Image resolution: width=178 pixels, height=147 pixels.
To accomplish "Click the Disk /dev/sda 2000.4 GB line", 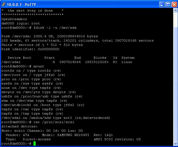I will 50,36.
